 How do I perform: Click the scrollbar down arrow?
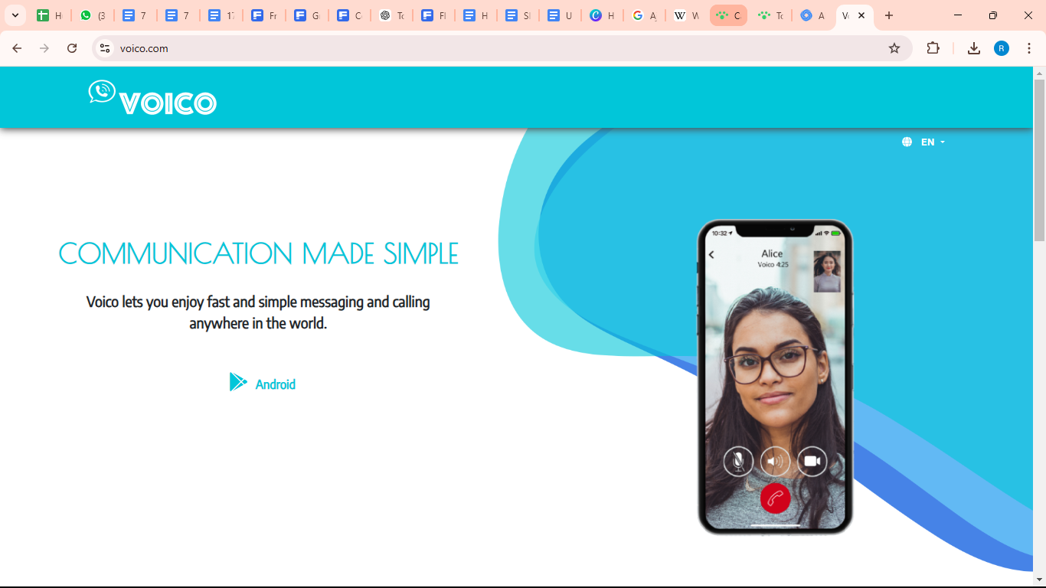coord(1039,580)
